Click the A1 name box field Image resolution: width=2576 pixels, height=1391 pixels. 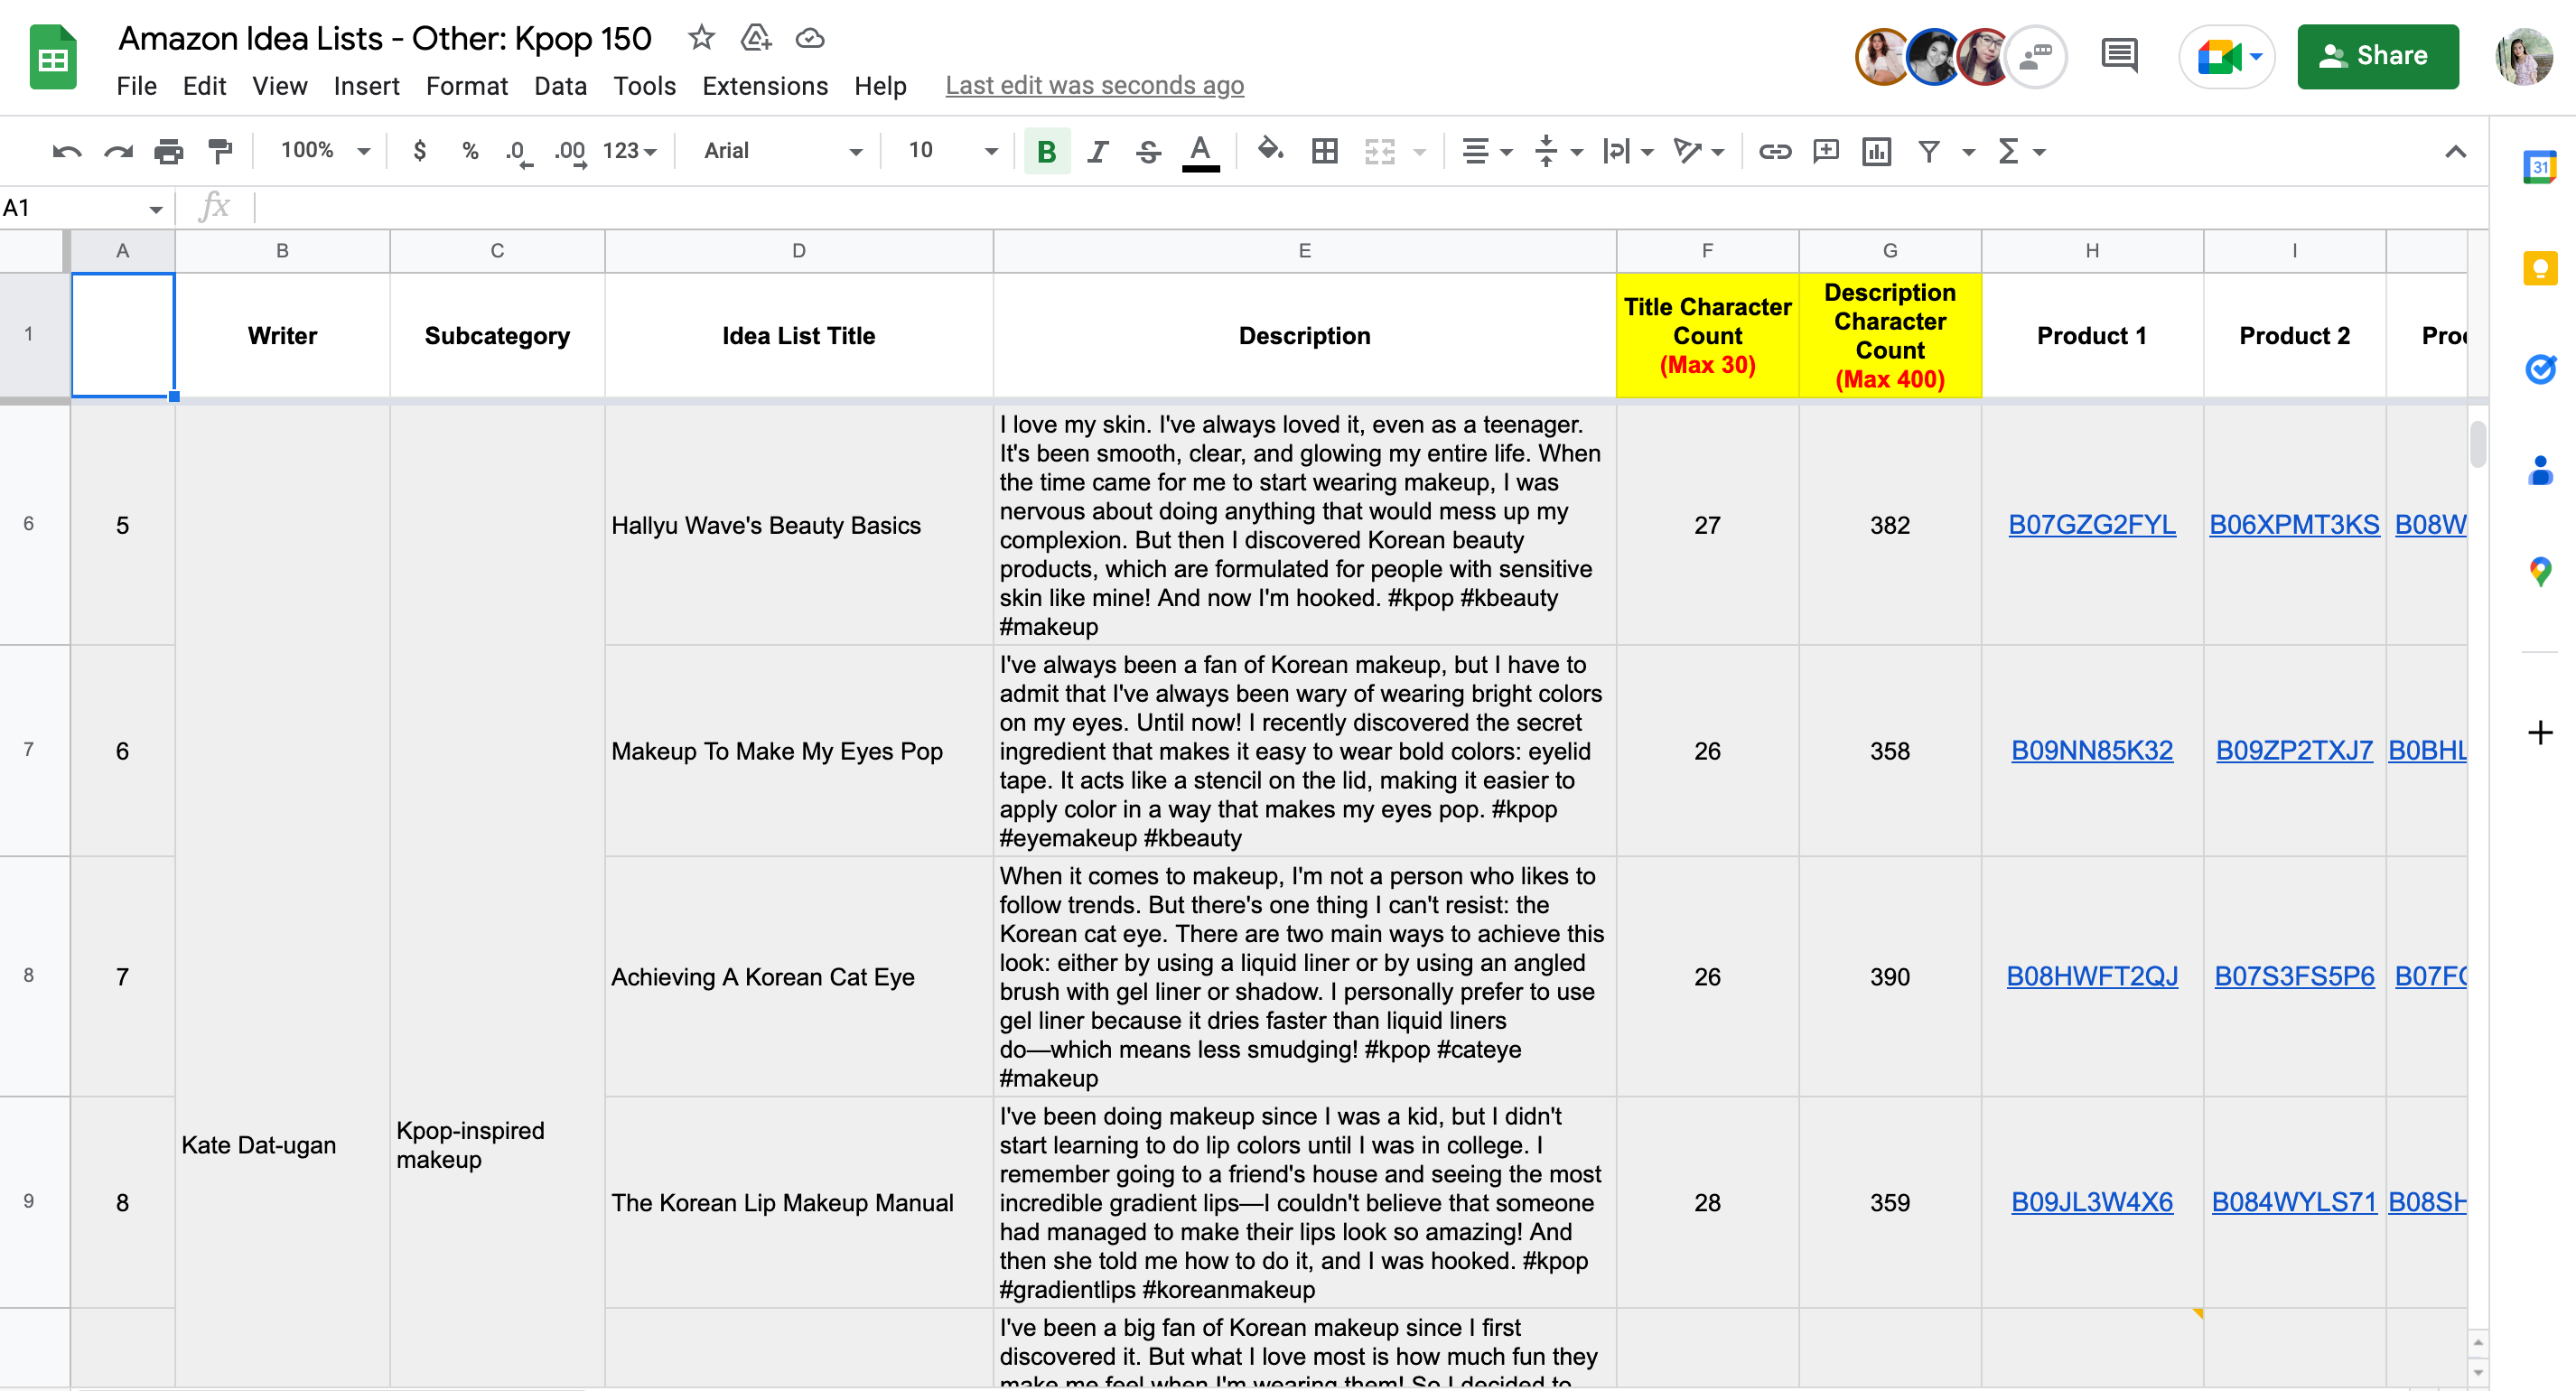click(70, 208)
